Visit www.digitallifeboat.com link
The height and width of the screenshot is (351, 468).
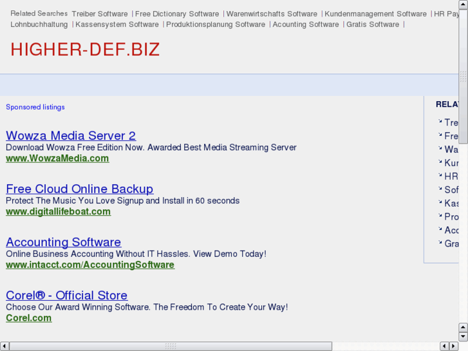(x=58, y=211)
